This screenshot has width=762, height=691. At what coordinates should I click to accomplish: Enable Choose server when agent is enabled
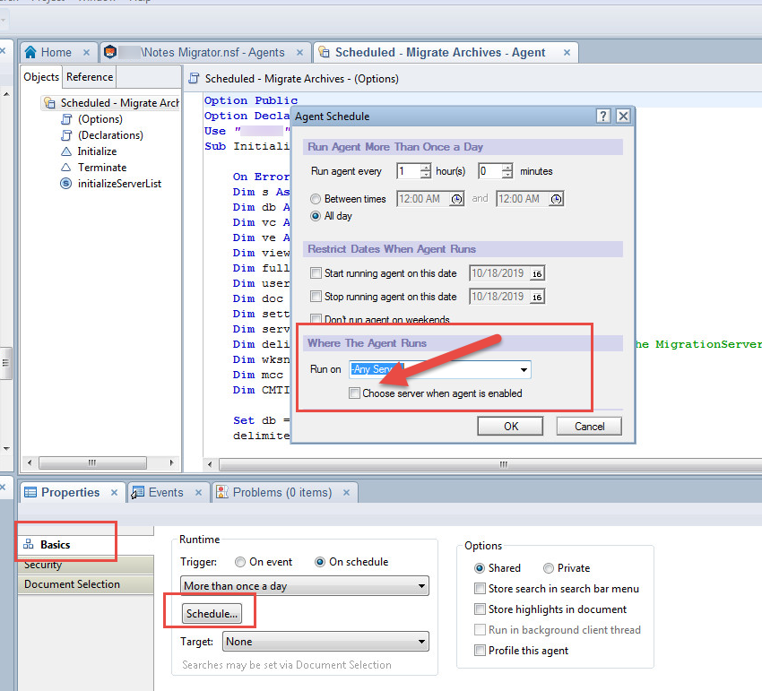(x=355, y=393)
